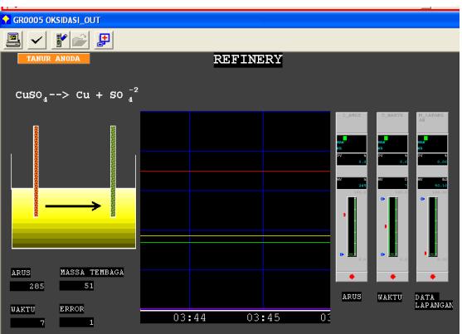Click the ARUS label above 285
The height and width of the screenshot is (334, 462).
pos(21,273)
